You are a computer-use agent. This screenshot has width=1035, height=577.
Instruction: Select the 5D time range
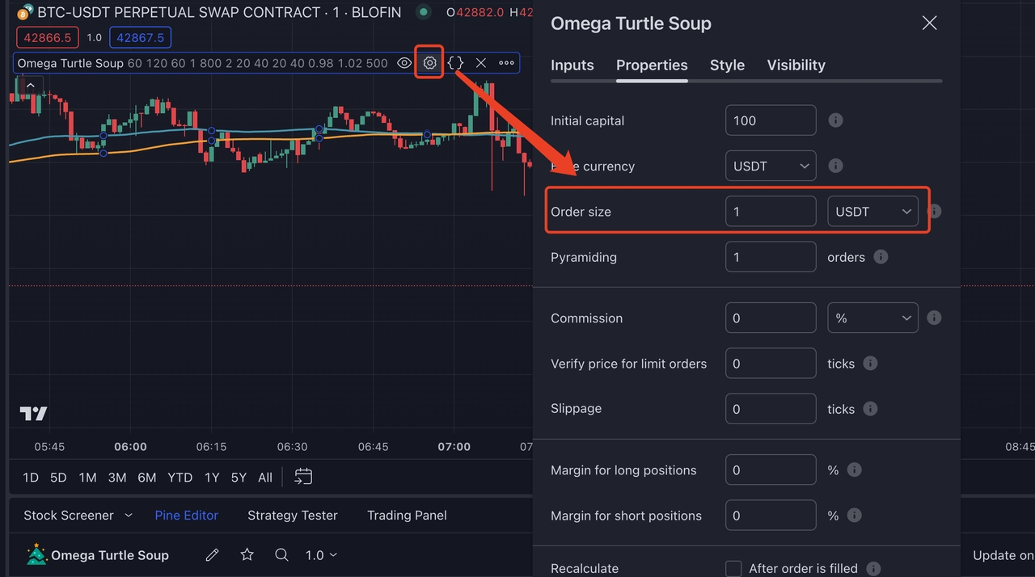(58, 478)
